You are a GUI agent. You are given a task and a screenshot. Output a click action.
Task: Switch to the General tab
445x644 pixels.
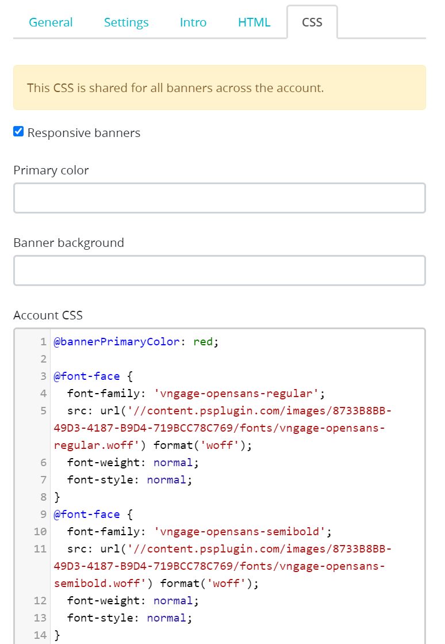pyautogui.click(x=51, y=22)
